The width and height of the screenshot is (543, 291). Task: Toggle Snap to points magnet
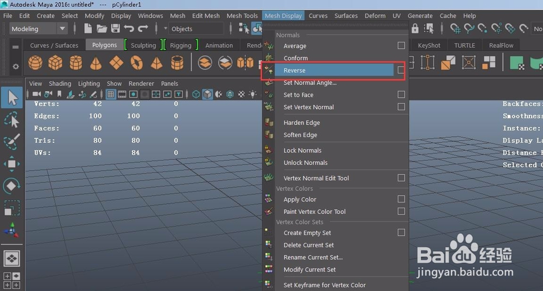coord(483,28)
